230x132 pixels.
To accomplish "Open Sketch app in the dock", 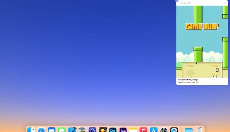I will [x=102, y=130].
